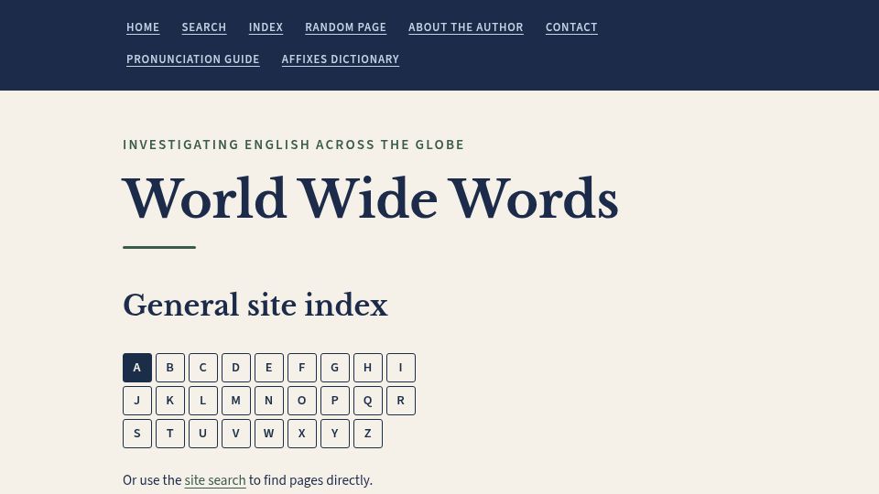Go to index letter O
Viewport: 879px width, 494px height.
pos(302,401)
